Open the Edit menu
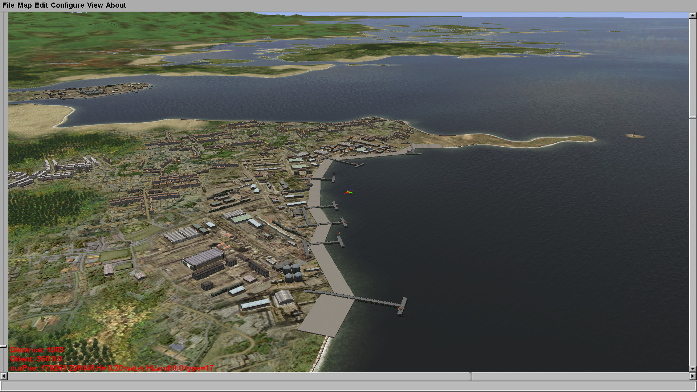This screenshot has width=697, height=392. 41,5
